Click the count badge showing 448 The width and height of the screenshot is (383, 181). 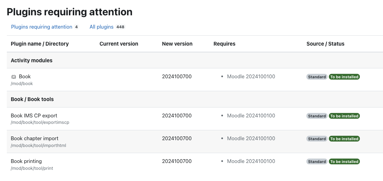point(120,27)
